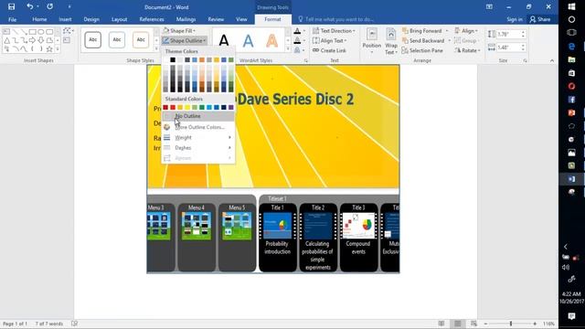
Task: Open the Align objects dropdown
Action: tap(466, 31)
